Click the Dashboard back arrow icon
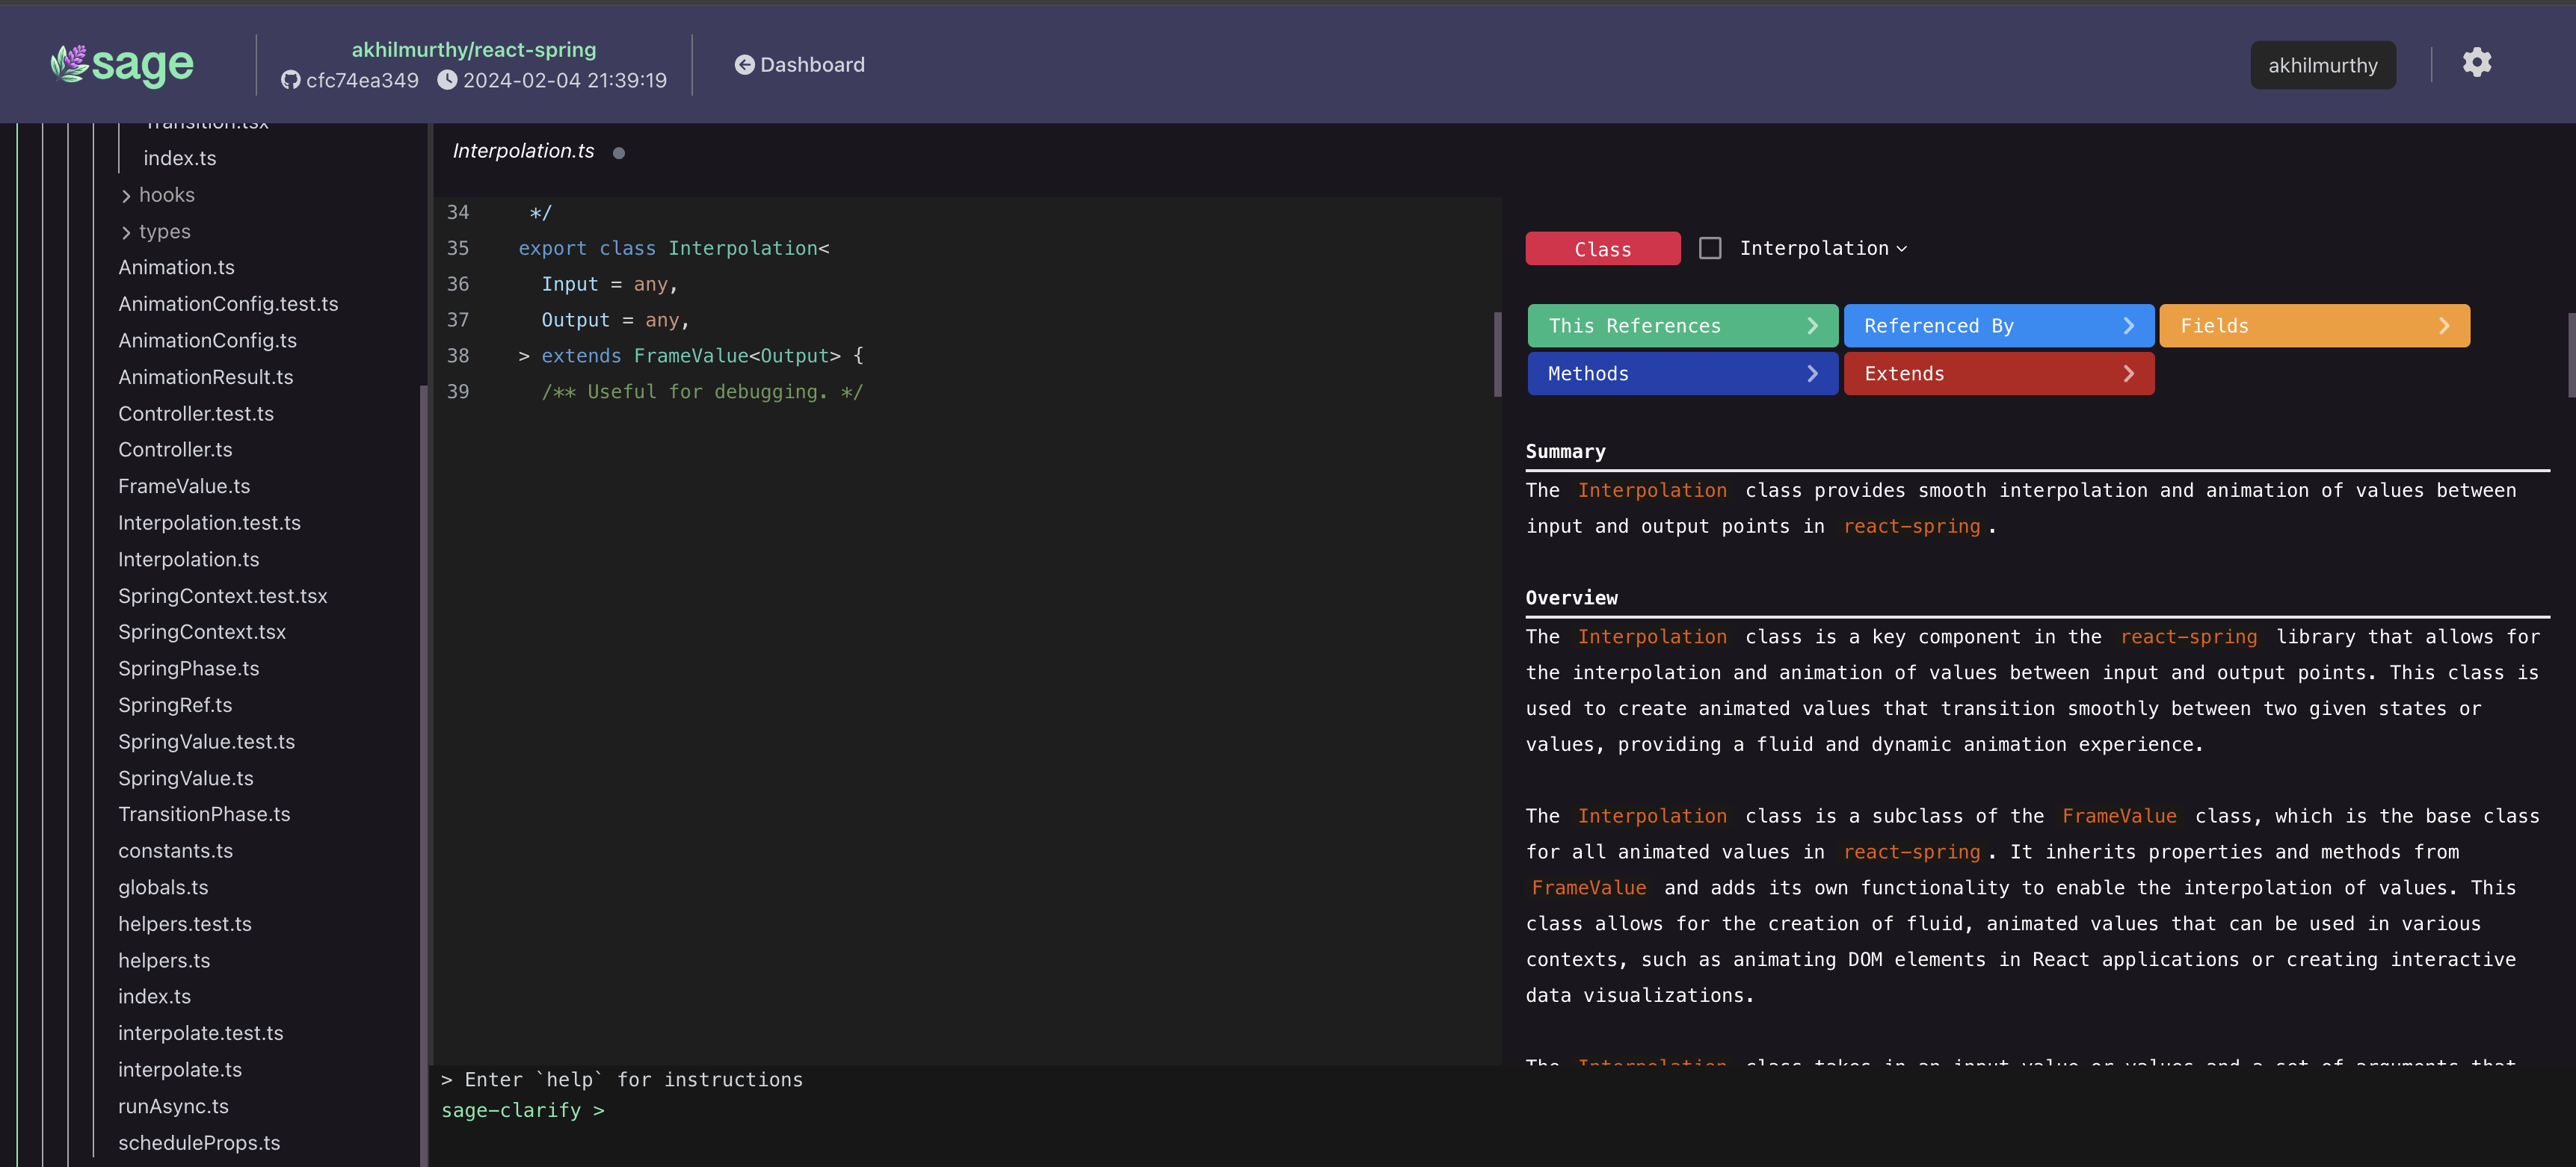The width and height of the screenshot is (2576, 1167). (744, 65)
